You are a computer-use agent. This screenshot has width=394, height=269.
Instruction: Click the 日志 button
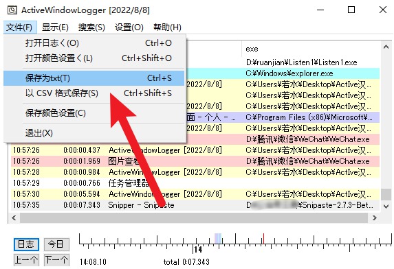coord(26,244)
